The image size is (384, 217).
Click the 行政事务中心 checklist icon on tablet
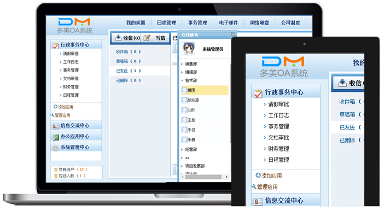pos(258,93)
